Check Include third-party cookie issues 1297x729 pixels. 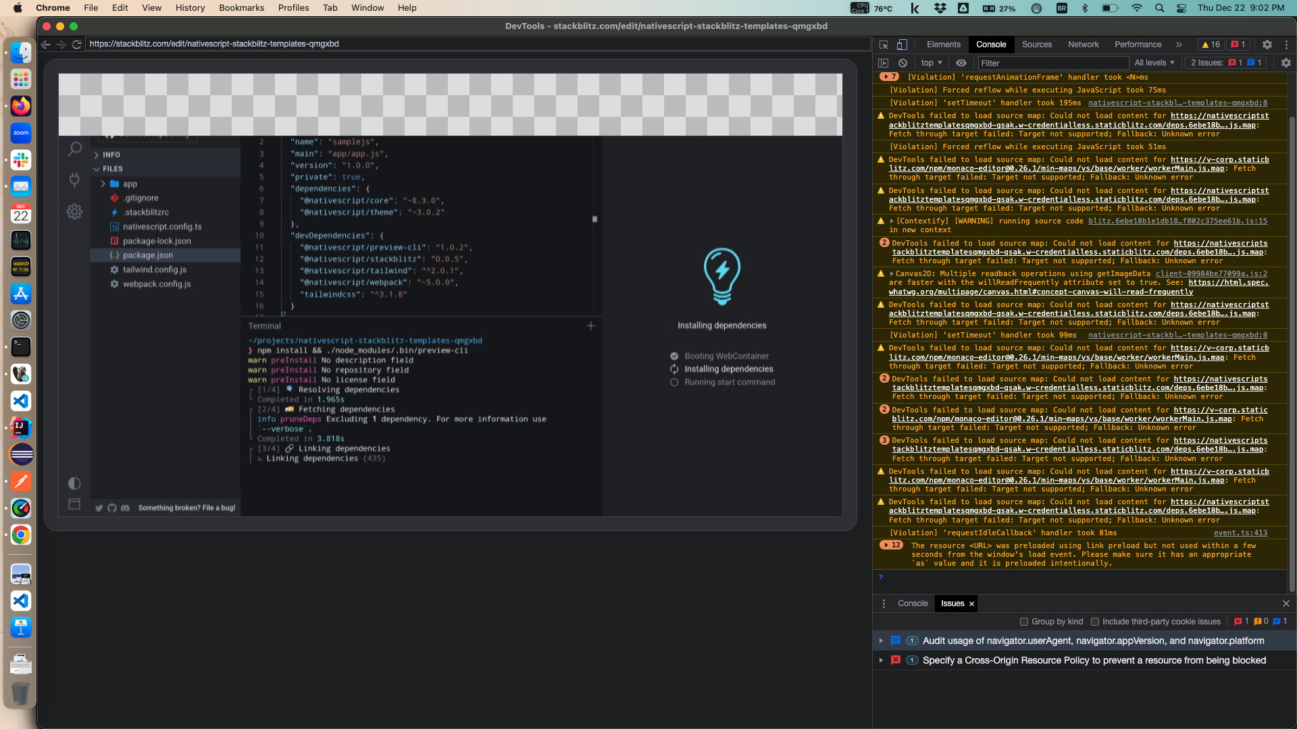pyautogui.click(x=1095, y=622)
